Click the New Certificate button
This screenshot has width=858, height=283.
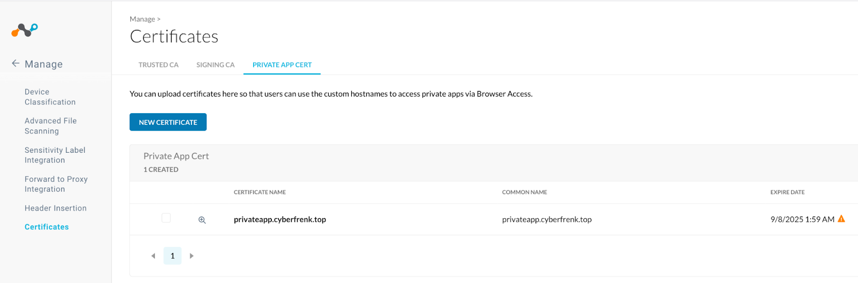(x=168, y=122)
